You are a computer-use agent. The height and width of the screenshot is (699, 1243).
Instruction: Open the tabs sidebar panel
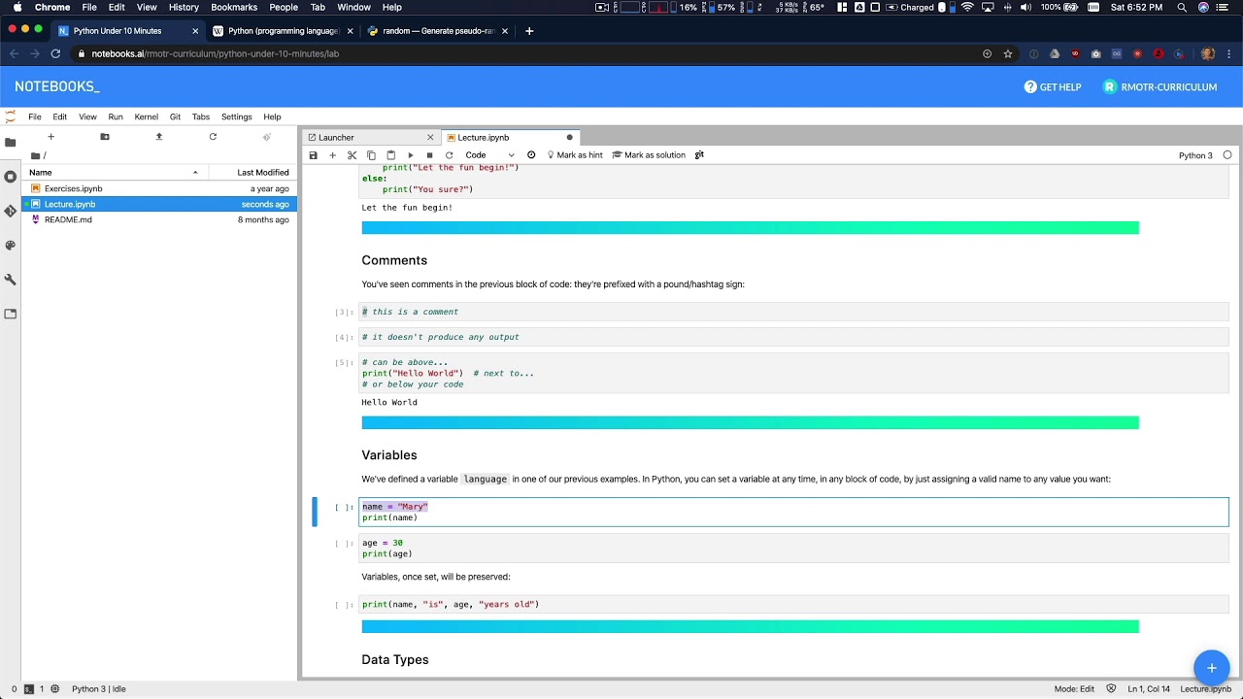click(11, 314)
